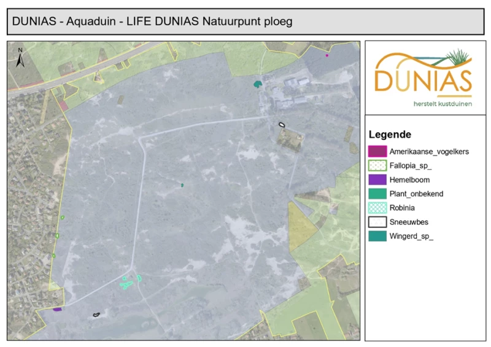The height and width of the screenshot is (347, 491).
Task: Click the magenta dot in map's upper right
Action: [x=327, y=55]
